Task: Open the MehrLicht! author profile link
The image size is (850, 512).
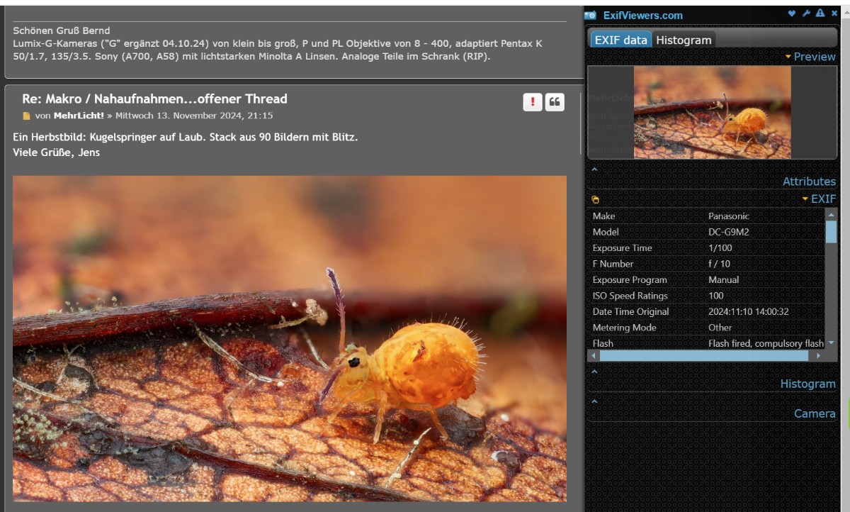Action: point(79,116)
